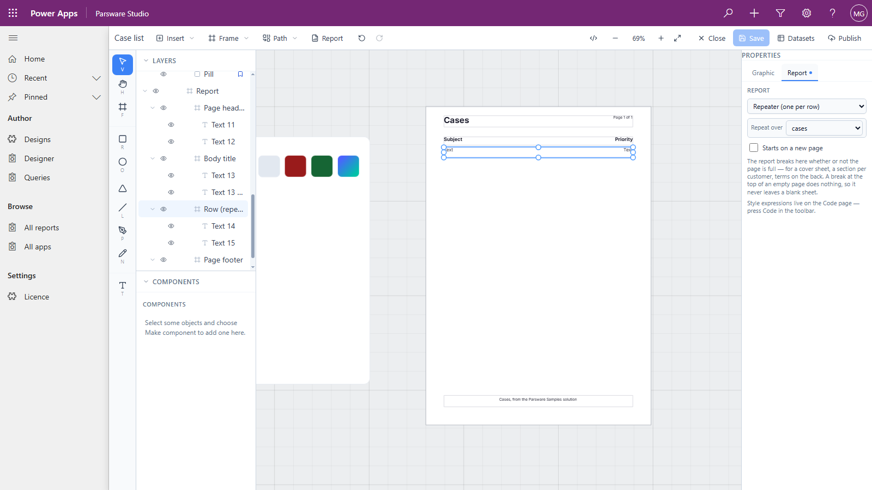The width and height of the screenshot is (872, 490).
Task: Switch to the Graphic properties tab
Action: [763, 73]
